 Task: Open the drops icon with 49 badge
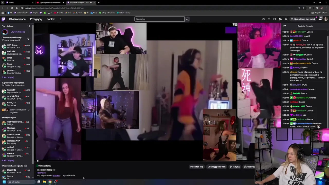(x=320, y=19)
